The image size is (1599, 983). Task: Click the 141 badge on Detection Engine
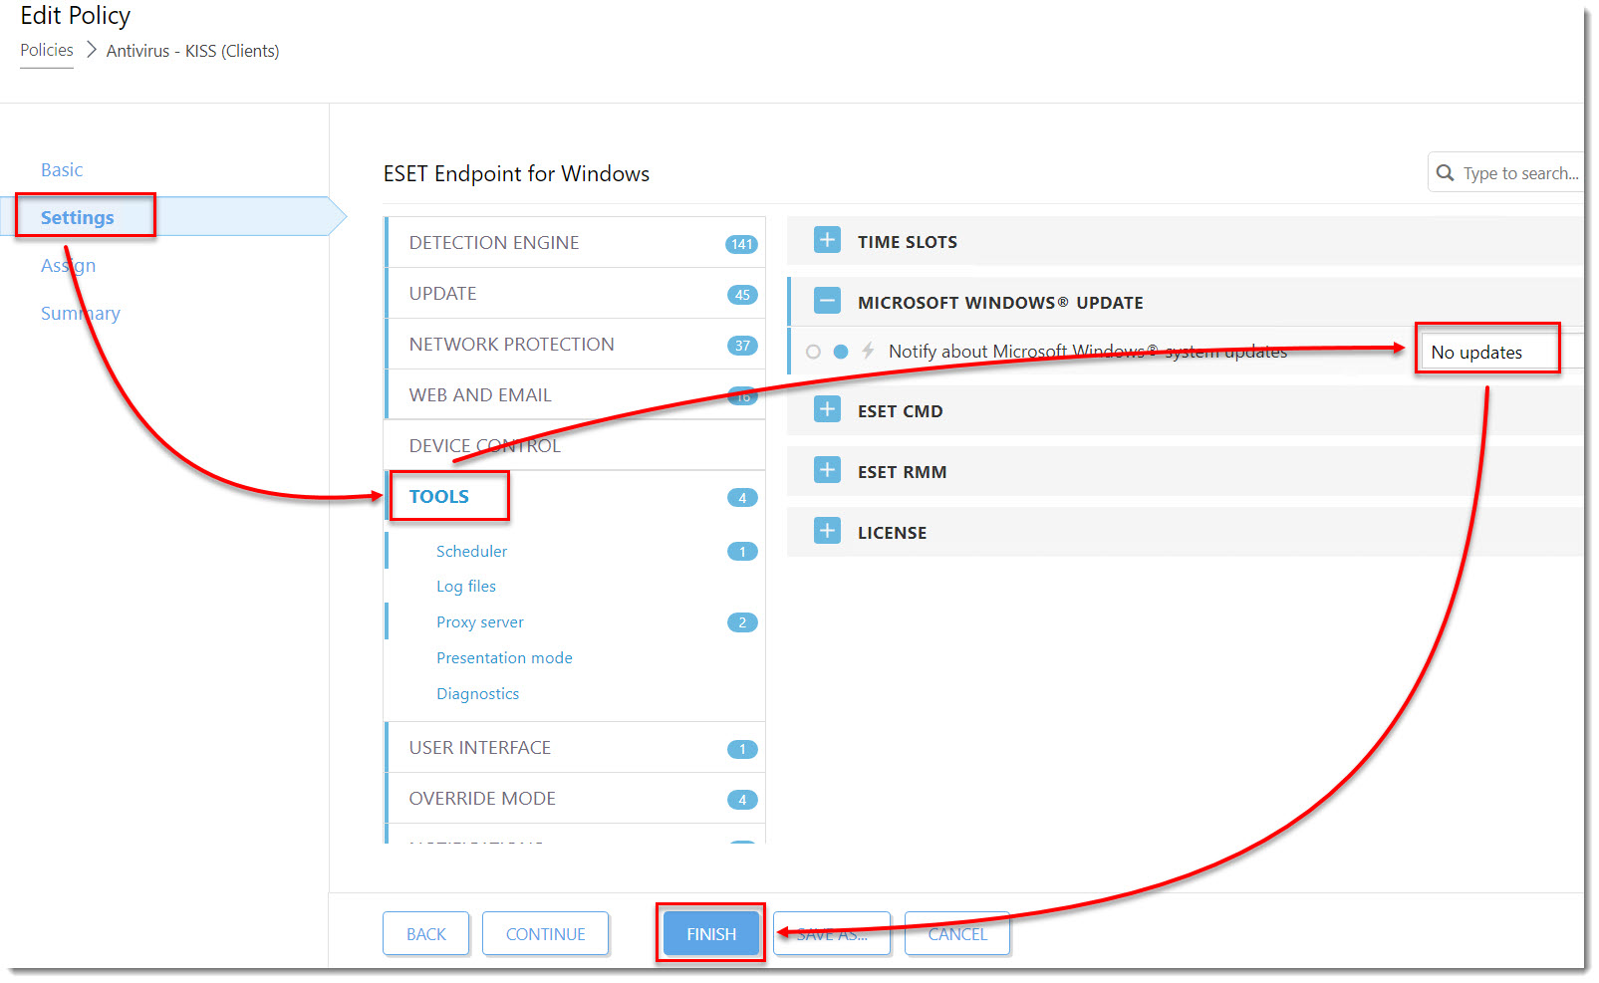tap(741, 244)
